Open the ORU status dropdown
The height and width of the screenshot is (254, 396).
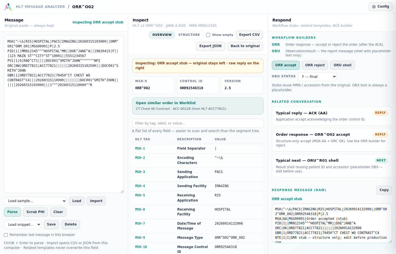317,76
